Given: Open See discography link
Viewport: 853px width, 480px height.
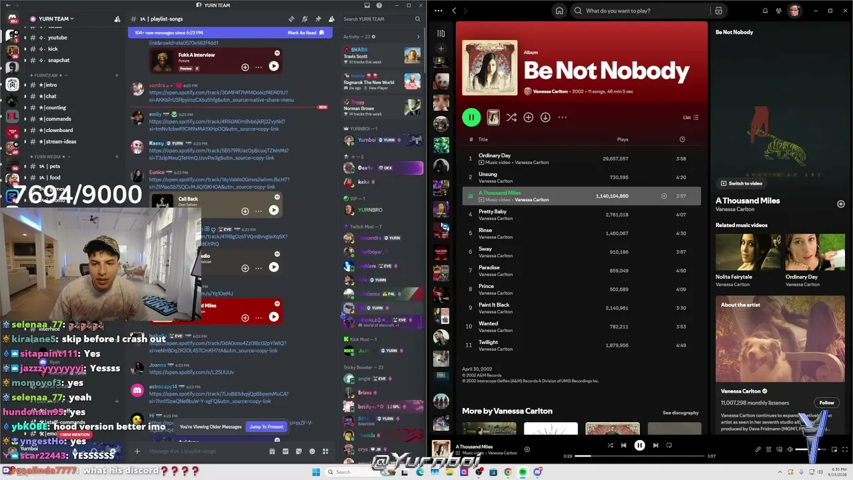Looking at the screenshot, I should 680,413.
